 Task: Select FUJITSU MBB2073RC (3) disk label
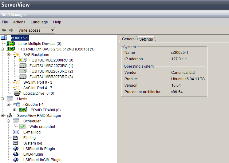51,77
